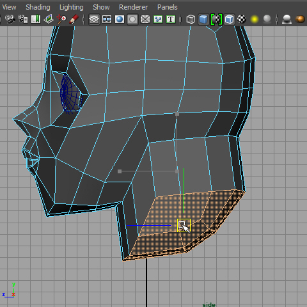Click the Select Camera icon
The width and height of the screenshot is (307, 307).
(10, 19)
